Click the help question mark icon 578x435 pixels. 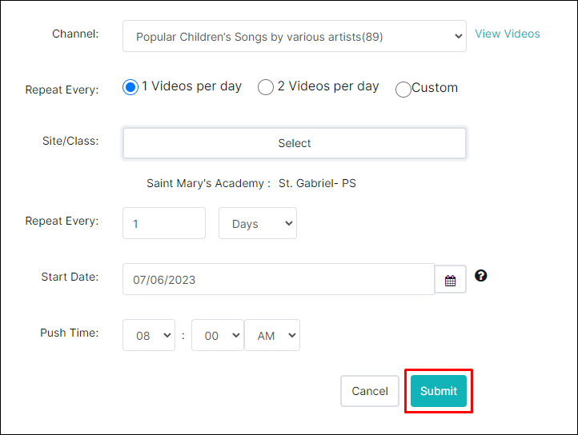click(x=480, y=276)
